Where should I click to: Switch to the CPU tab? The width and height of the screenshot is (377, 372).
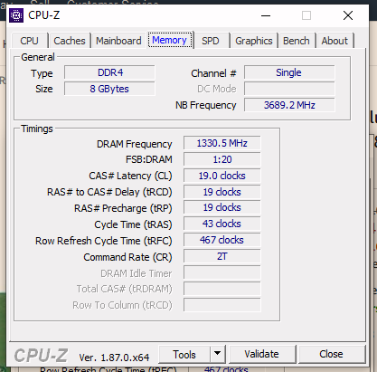(30, 41)
